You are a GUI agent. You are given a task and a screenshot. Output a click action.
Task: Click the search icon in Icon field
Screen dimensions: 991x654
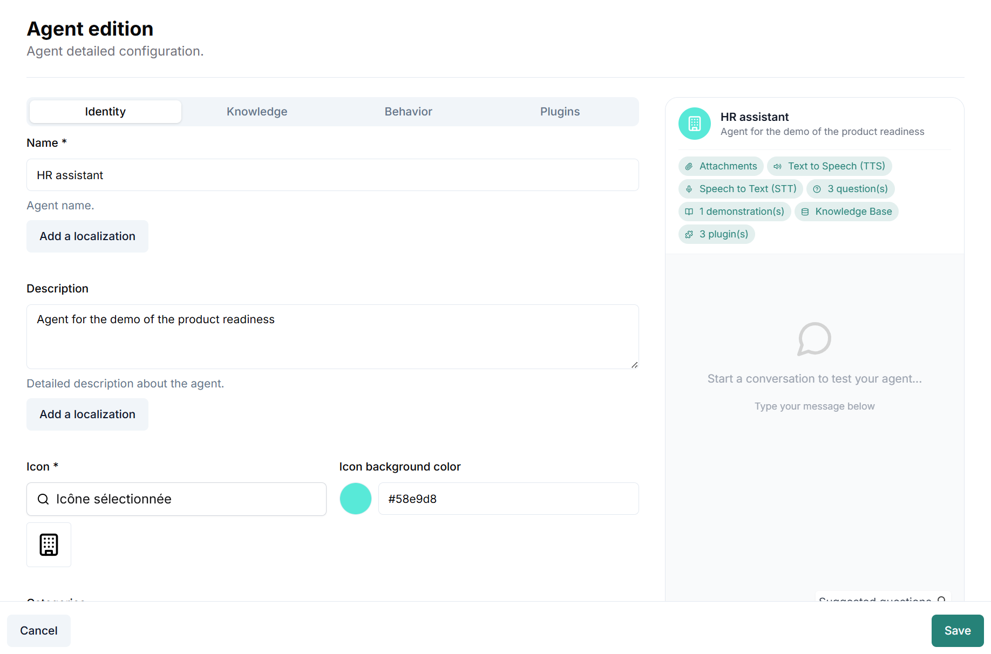43,499
